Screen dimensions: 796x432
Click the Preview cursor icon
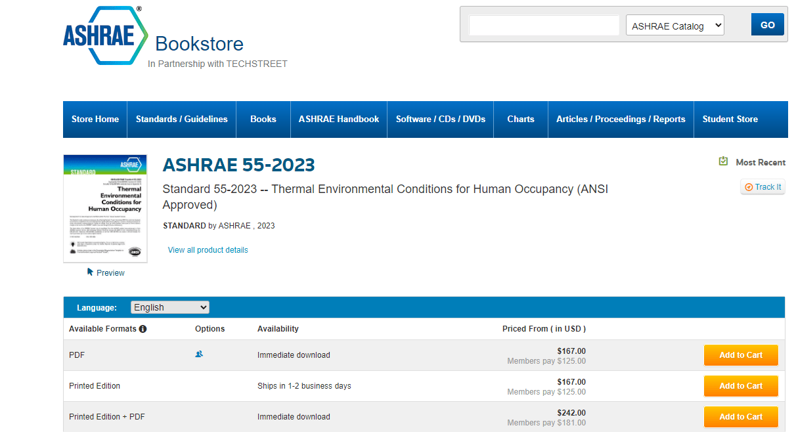[x=91, y=272]
